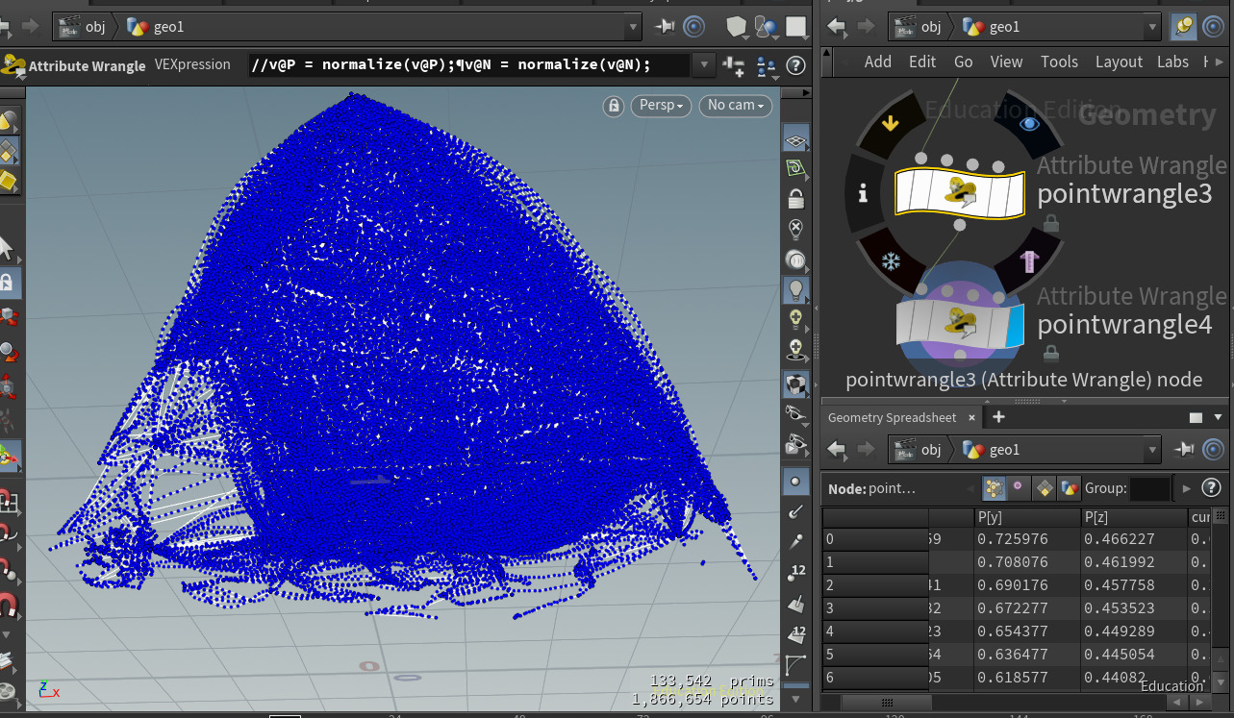Open the No cam camera menu
1234x718 pixels.
(736, 105)
